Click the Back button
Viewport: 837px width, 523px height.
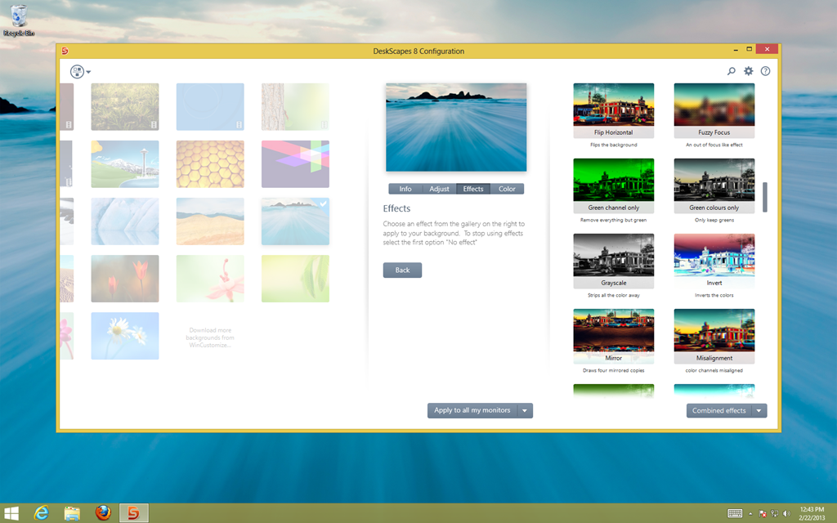[402, 270]
